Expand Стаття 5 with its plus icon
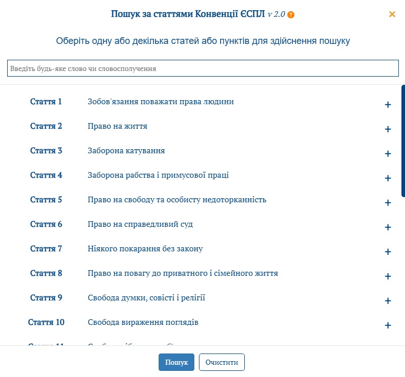Image resolution: width=405 pixels, height=377 pixels. click(388, 203)
